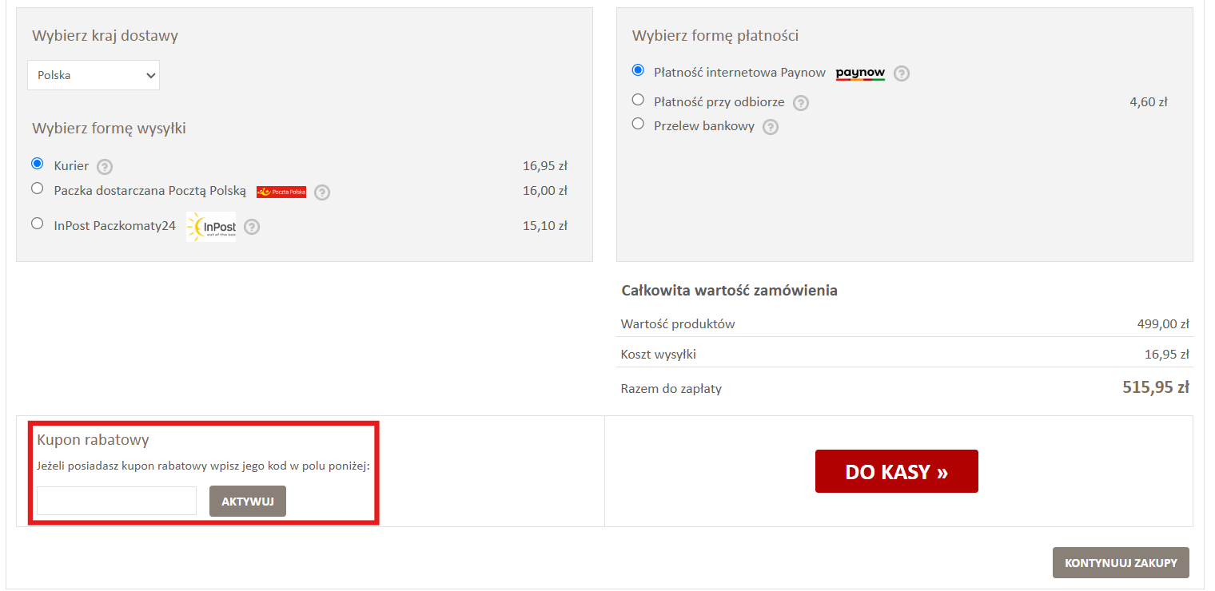
Task: Click help icon next to InPost Paczkomaty24
Action: coord(252,227)
